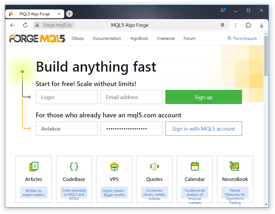
Task: Click the Forge MQL5 logo
Action: [37, 38]
